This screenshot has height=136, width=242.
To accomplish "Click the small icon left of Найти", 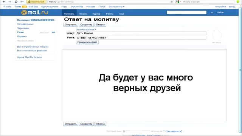I will coord(212,12).
